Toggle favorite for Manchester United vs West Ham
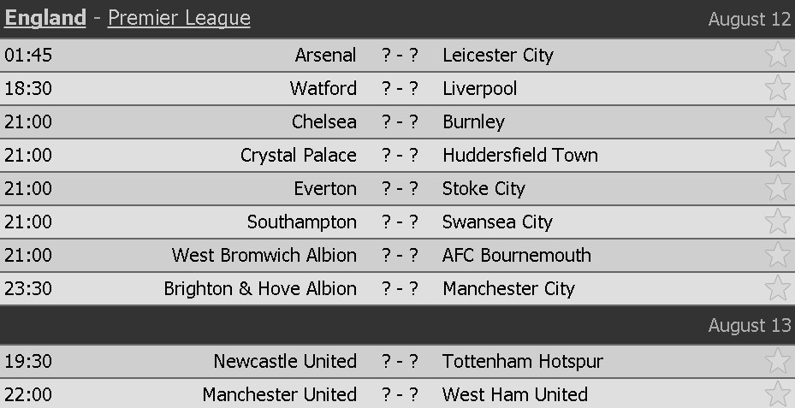The height and width of the screenshot is (408, 795). point(777,394)
